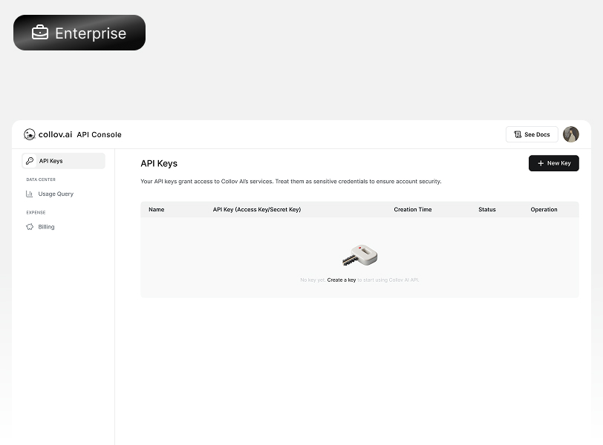Click the Creation Time column header

click(413, 209)
